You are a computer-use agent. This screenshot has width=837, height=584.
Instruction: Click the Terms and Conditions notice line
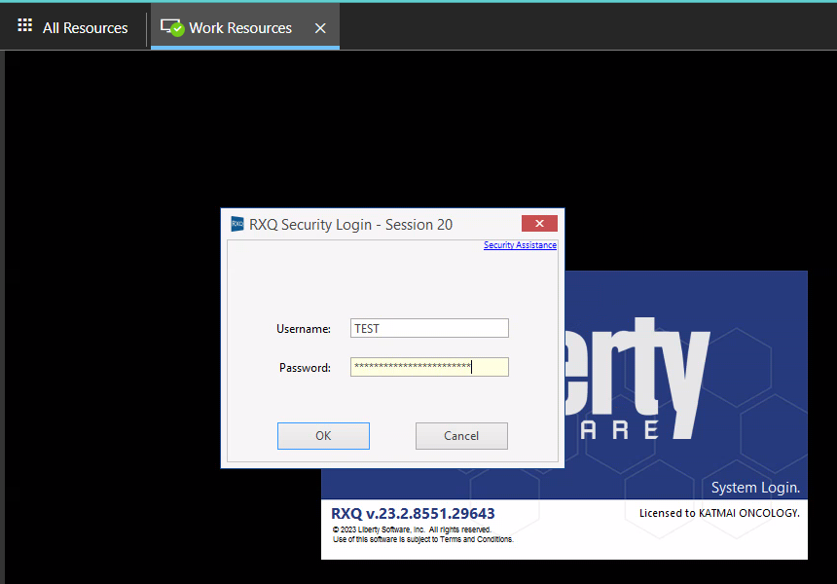(422, 539)
